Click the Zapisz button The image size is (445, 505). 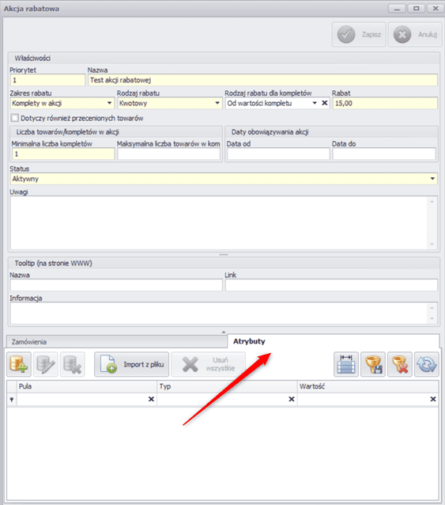click(x=359, y=34)
